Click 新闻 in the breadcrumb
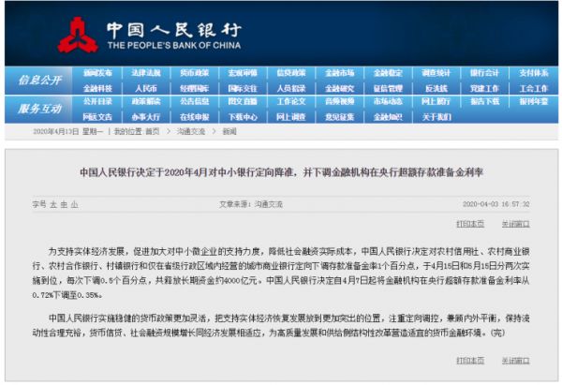Screen dimensions: 562x385 (x=229, y=131)
